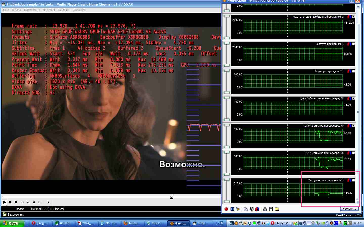Click the rewind button in player controls
Screen dimensions: 364x227
tap(28, 202)
